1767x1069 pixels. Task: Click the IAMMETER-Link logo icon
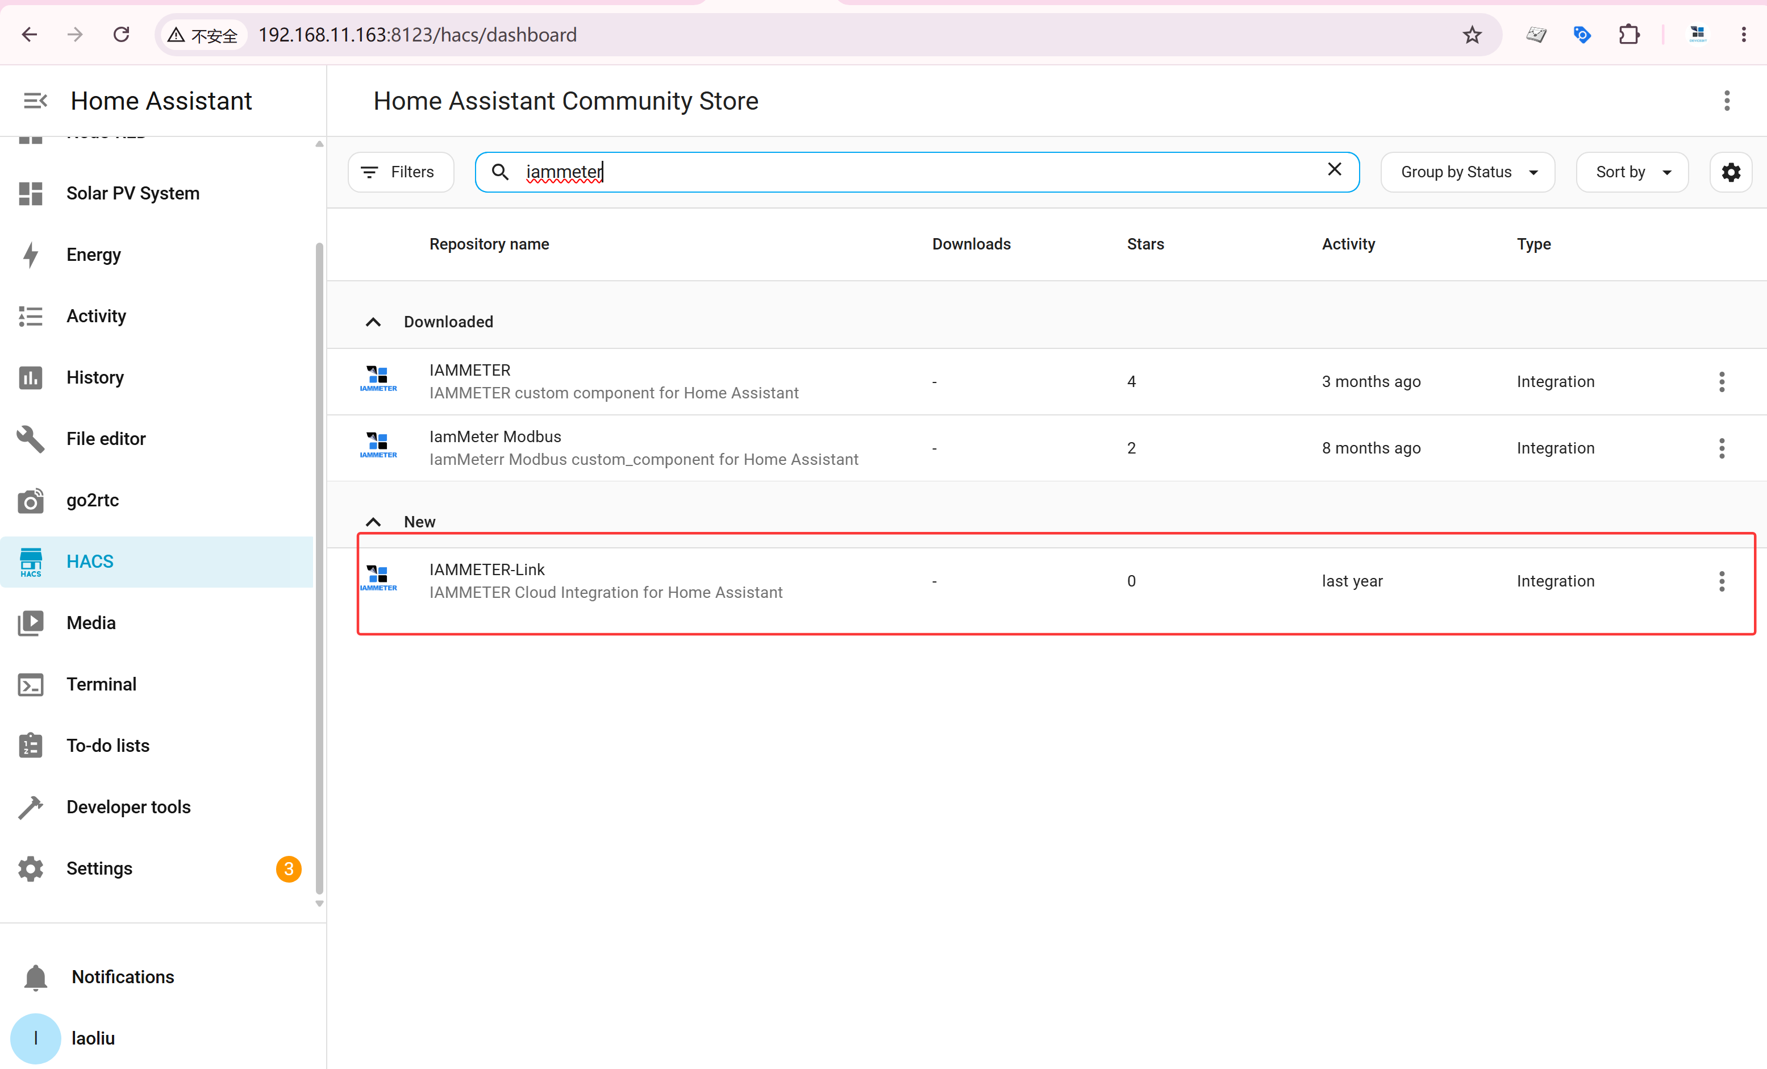(378, 579)
